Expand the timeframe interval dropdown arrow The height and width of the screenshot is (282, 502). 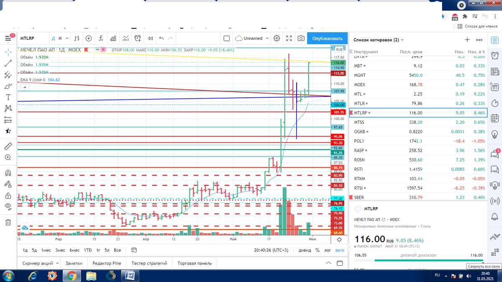67,38
